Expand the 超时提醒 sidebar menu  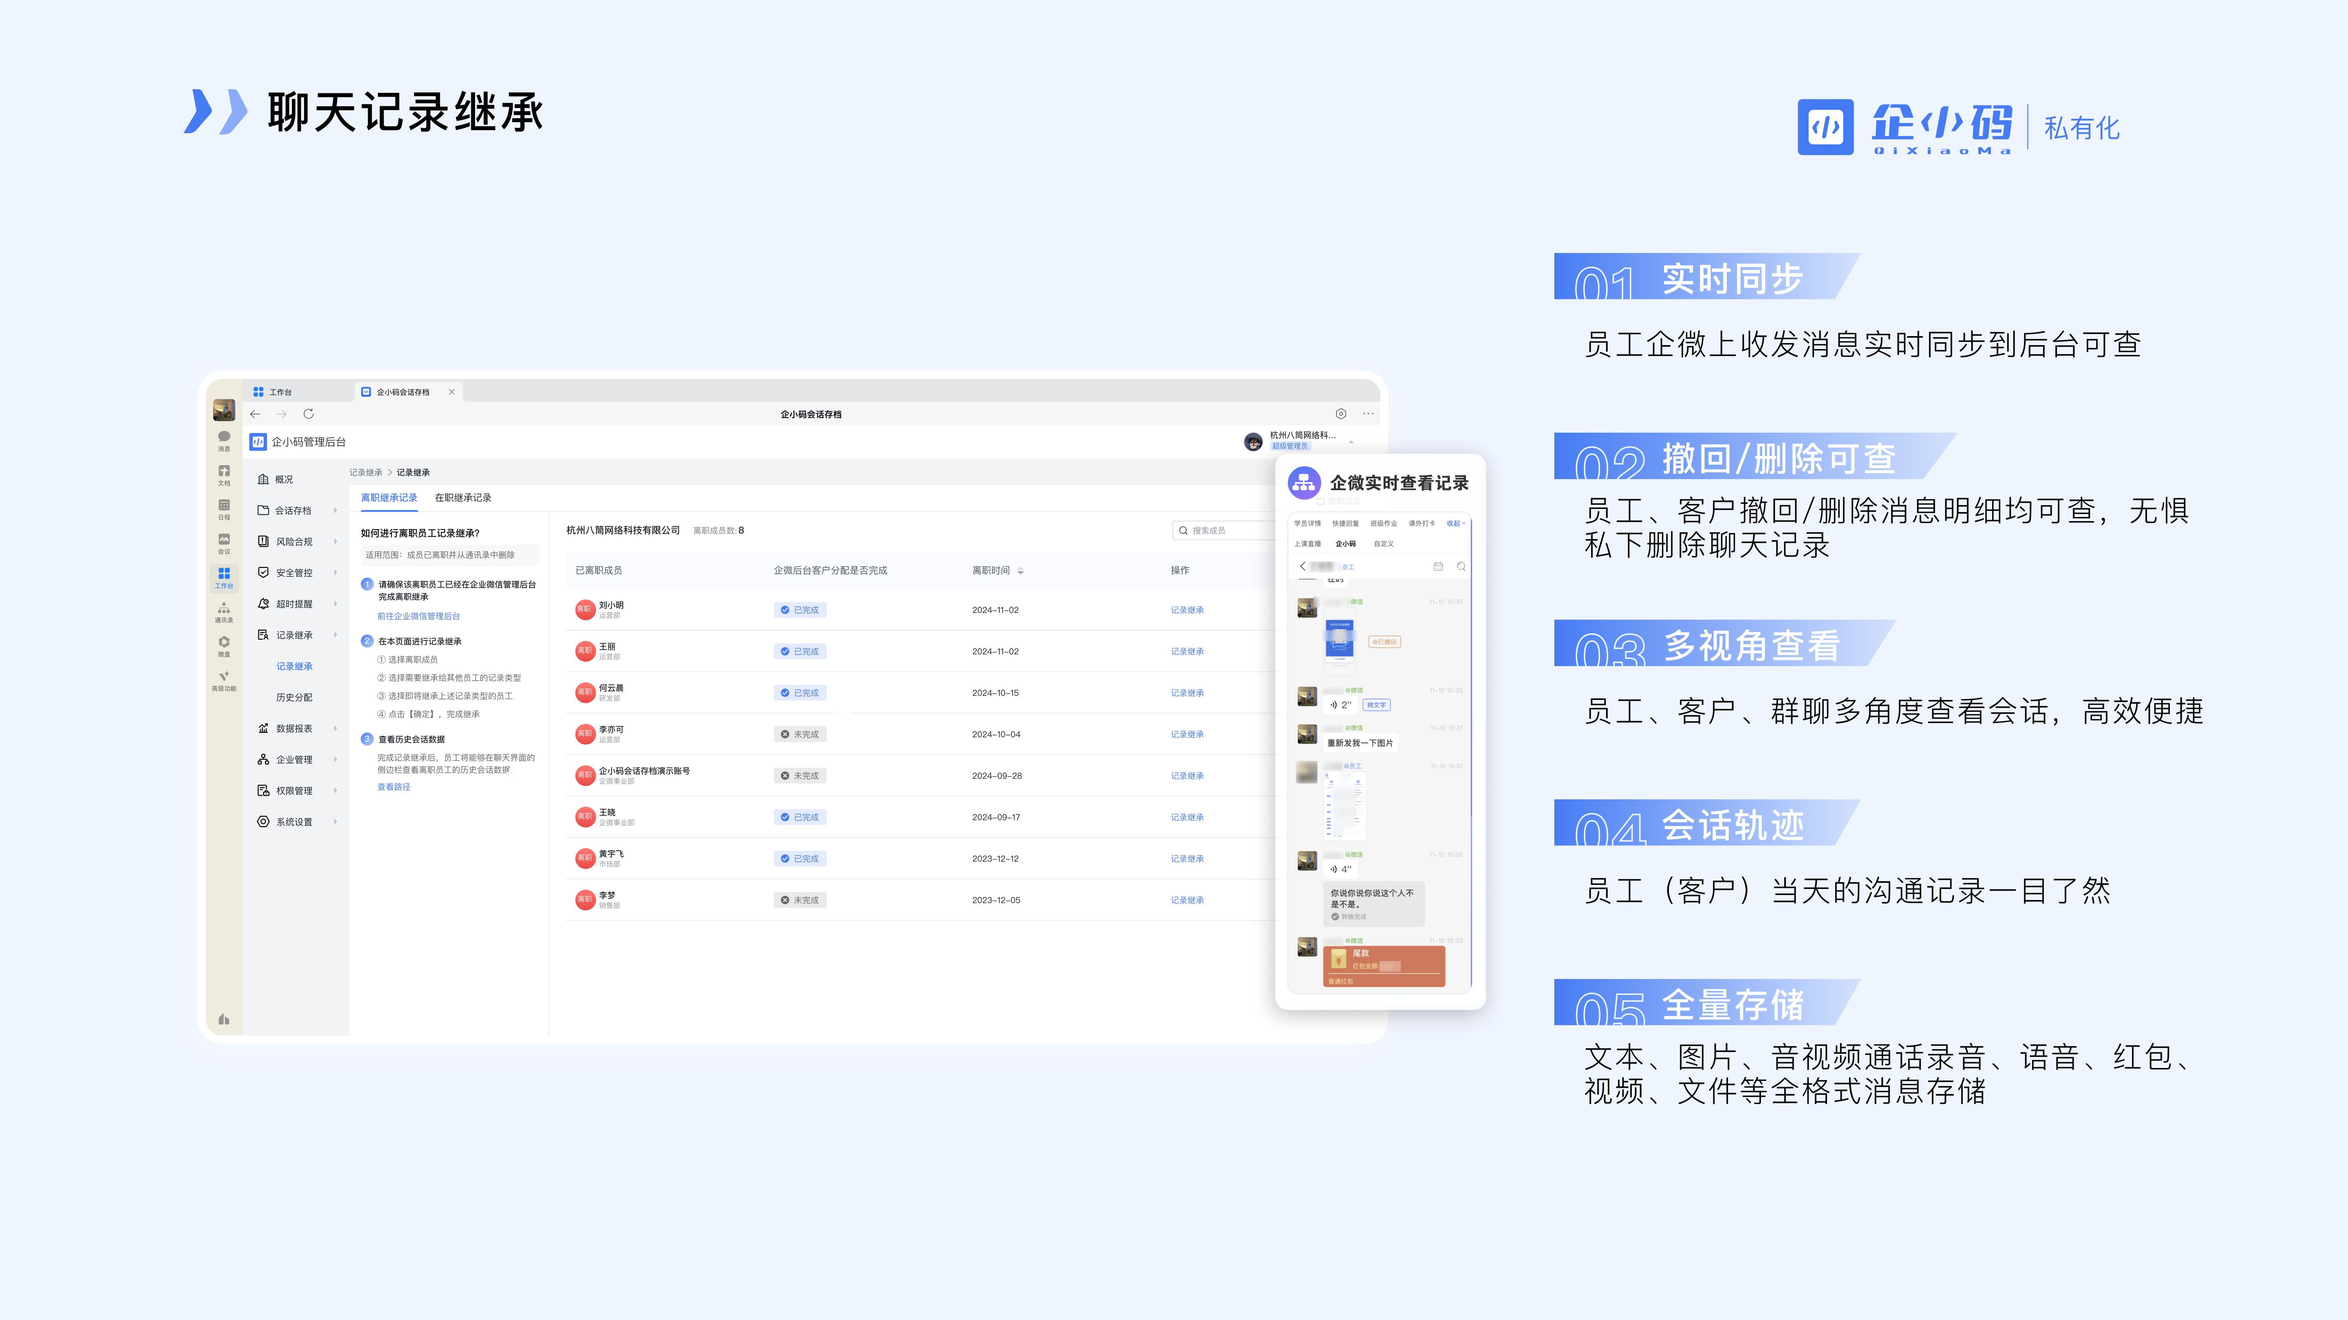(297, 603)
